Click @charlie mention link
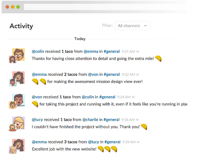The width and height of the screenshot is (205, 156). coord(90,120)
